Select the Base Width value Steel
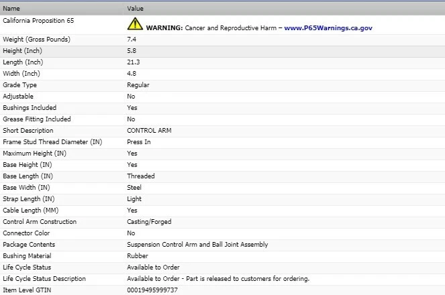Image resolution: width=445 pixels, height=295 pixels. pyautogui.click(x=134, y=188)
